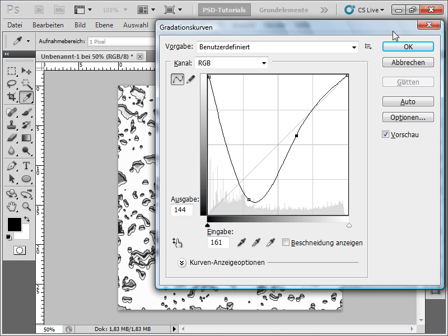Select the Rectangular Marquee tool
Viewport: 448px width, 336px height.
(12, 71)
